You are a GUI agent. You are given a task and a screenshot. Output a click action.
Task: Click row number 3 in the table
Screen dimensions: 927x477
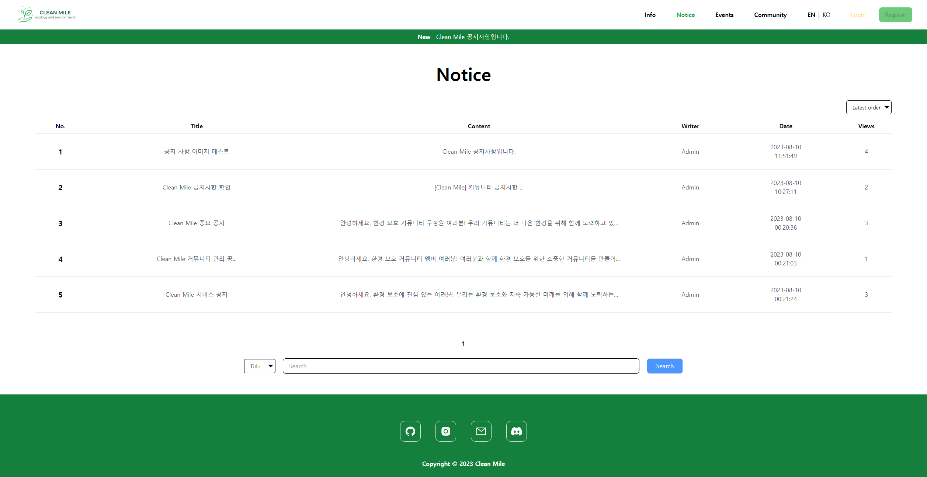click(60, 223)
